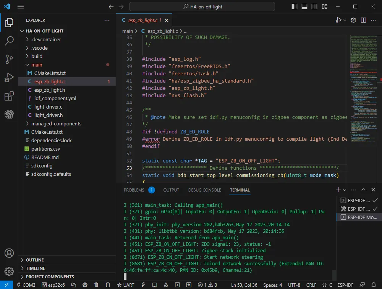
Task: Open the Run and Debug view
Action: (9, 78)
